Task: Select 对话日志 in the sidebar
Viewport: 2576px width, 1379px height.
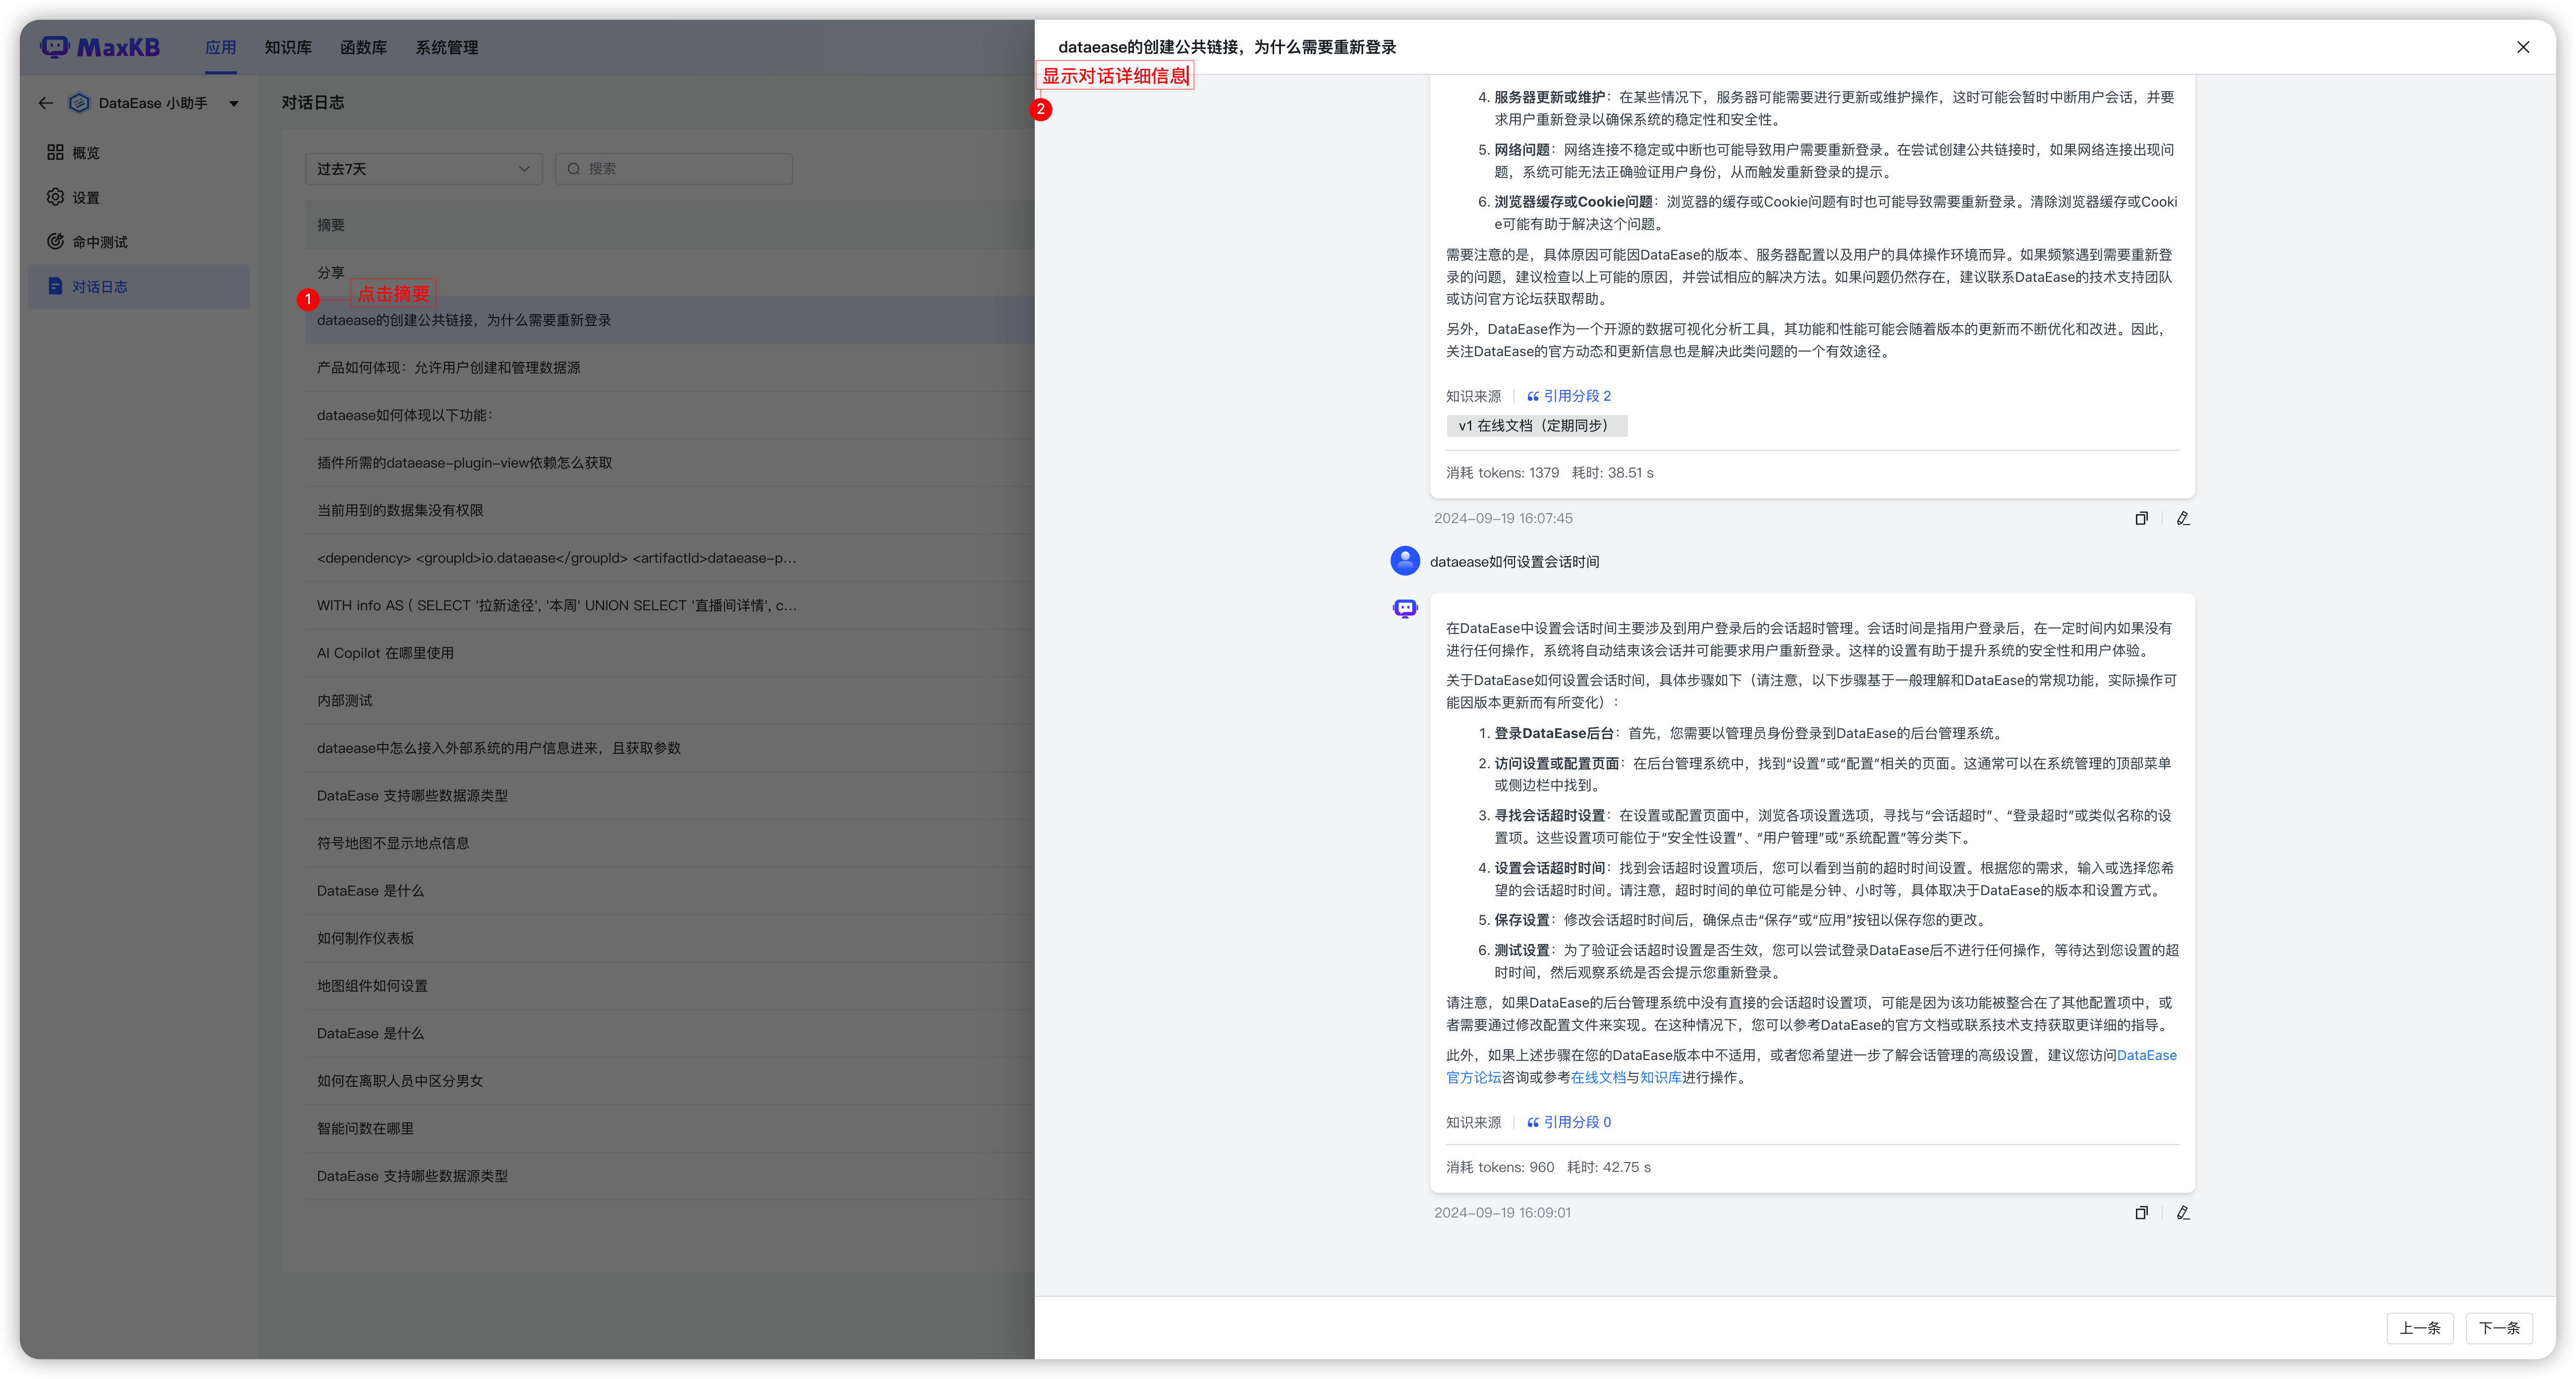Action: coord(97,286)
